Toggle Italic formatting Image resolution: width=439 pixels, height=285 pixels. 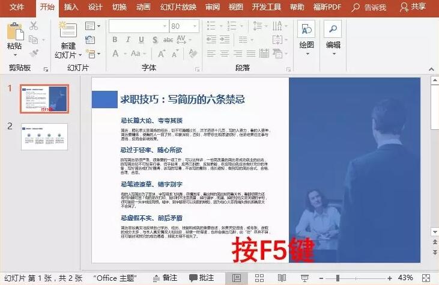point(128,40)
